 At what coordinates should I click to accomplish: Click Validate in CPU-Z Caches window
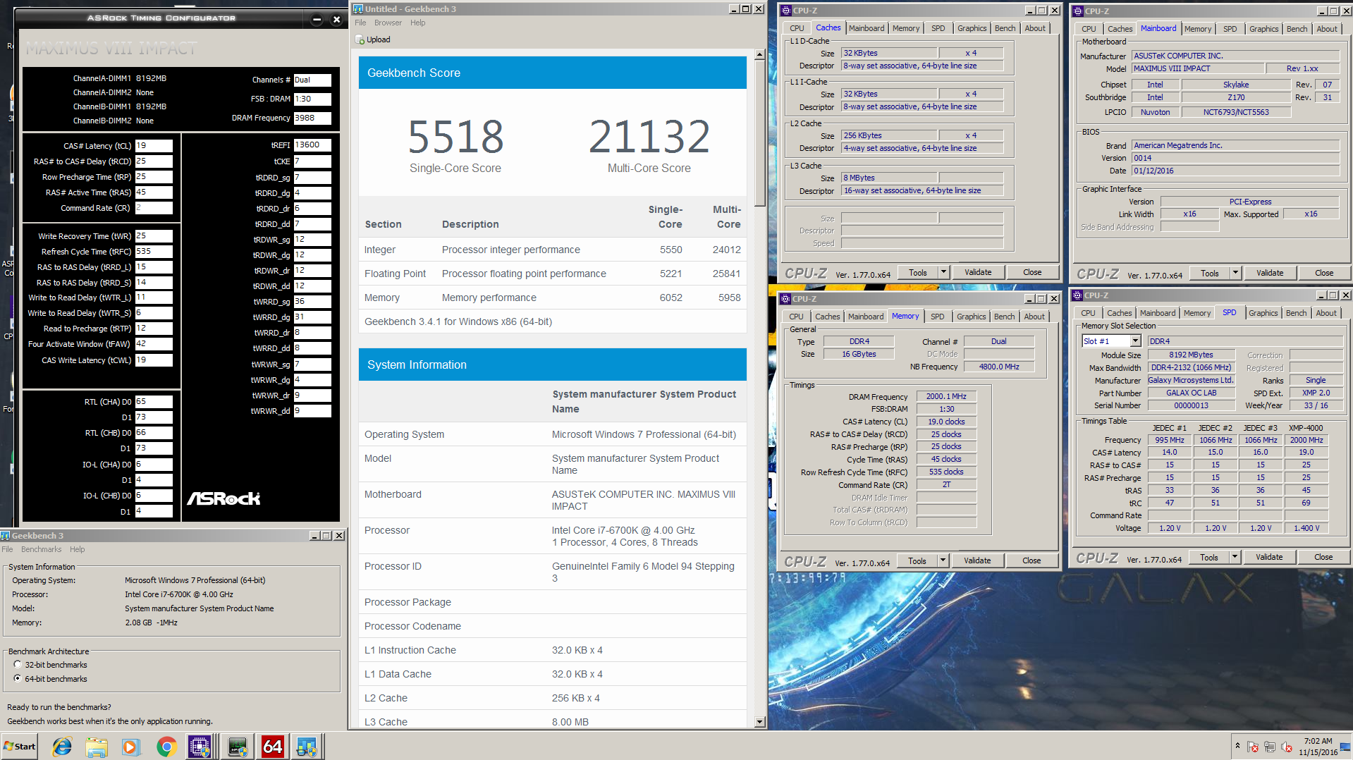pos(978,272)
